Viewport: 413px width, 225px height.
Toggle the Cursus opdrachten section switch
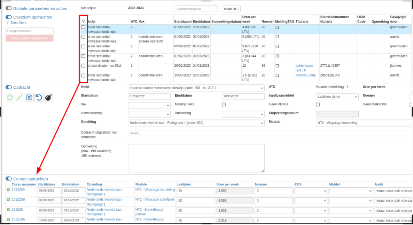point(9,179)
